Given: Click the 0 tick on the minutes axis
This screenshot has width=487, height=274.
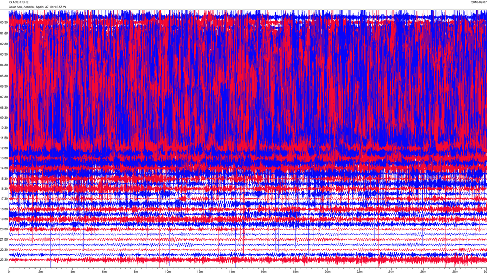Looking at the screenshot, I should pyautogui.click(x=9, y=271).
